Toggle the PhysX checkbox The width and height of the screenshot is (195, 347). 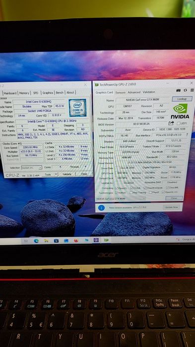click(x=150, y=193)
